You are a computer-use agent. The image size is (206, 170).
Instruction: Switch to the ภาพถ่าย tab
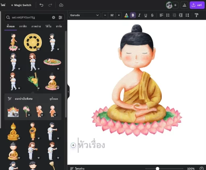(x=36, y=27)
